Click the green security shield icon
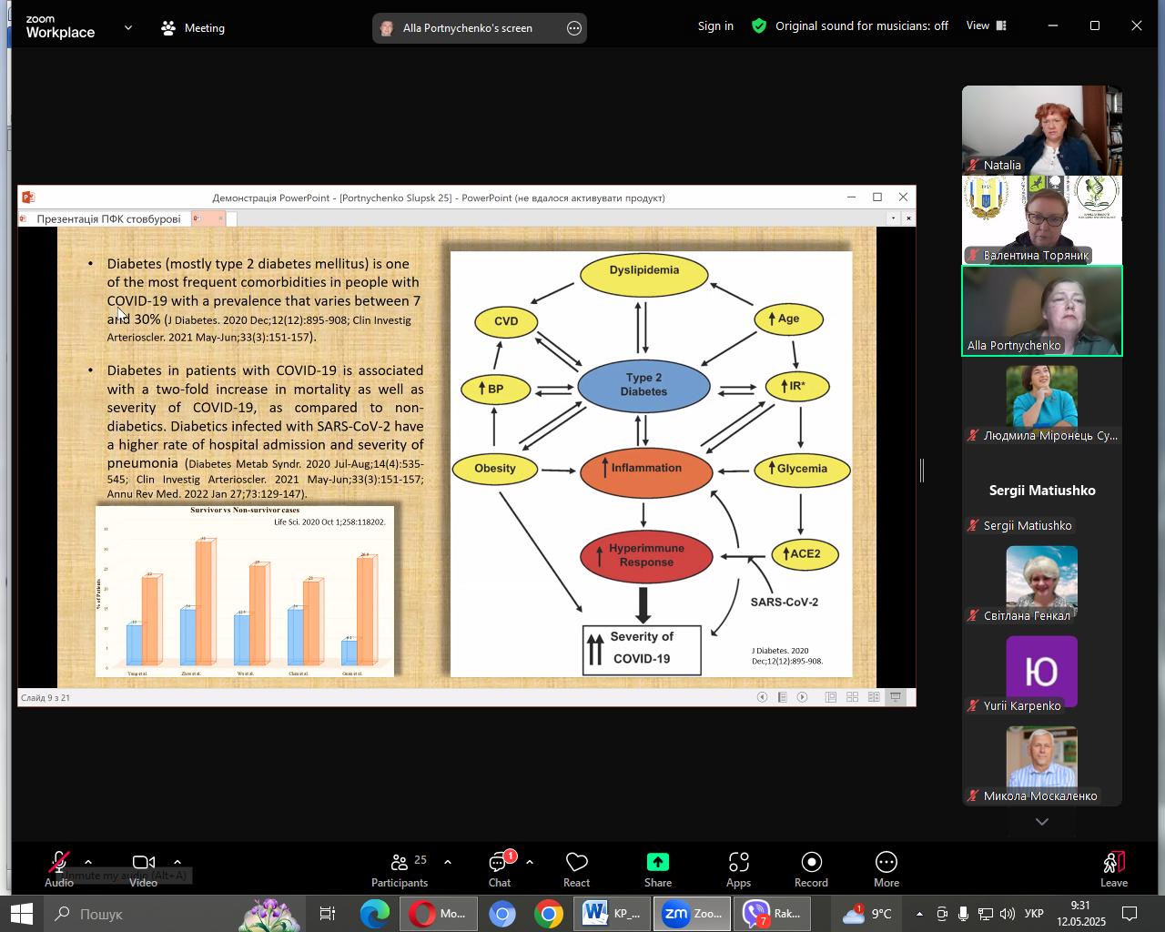Viewport: 1165px width, 932px height. coord(759,26)
